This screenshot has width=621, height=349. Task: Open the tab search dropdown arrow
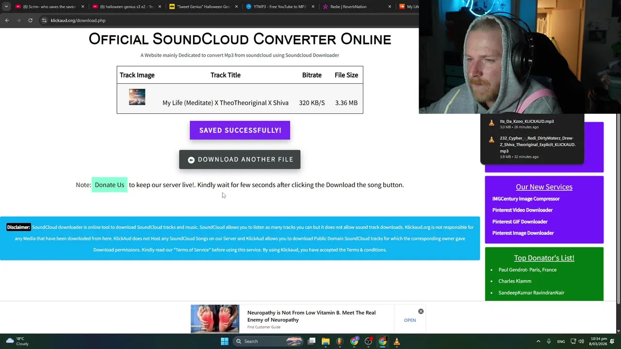6,7
